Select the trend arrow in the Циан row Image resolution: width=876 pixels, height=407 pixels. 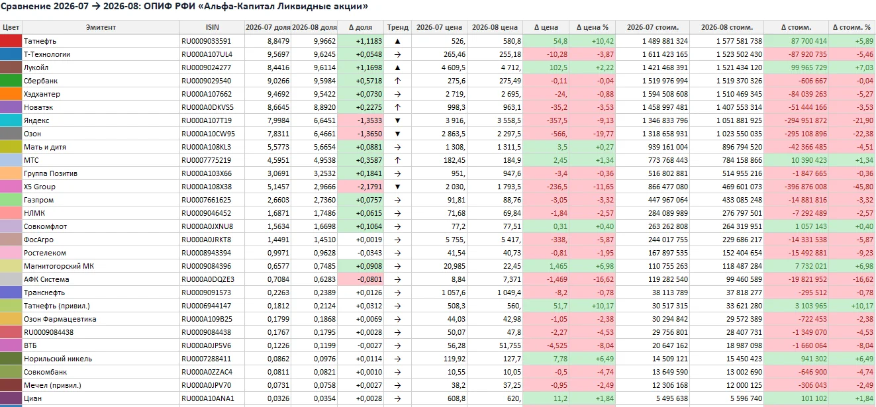[397, 398]
